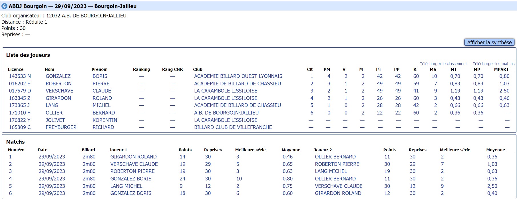
Task: Click the Rang CNR column header
Action: tap(172, 69)
